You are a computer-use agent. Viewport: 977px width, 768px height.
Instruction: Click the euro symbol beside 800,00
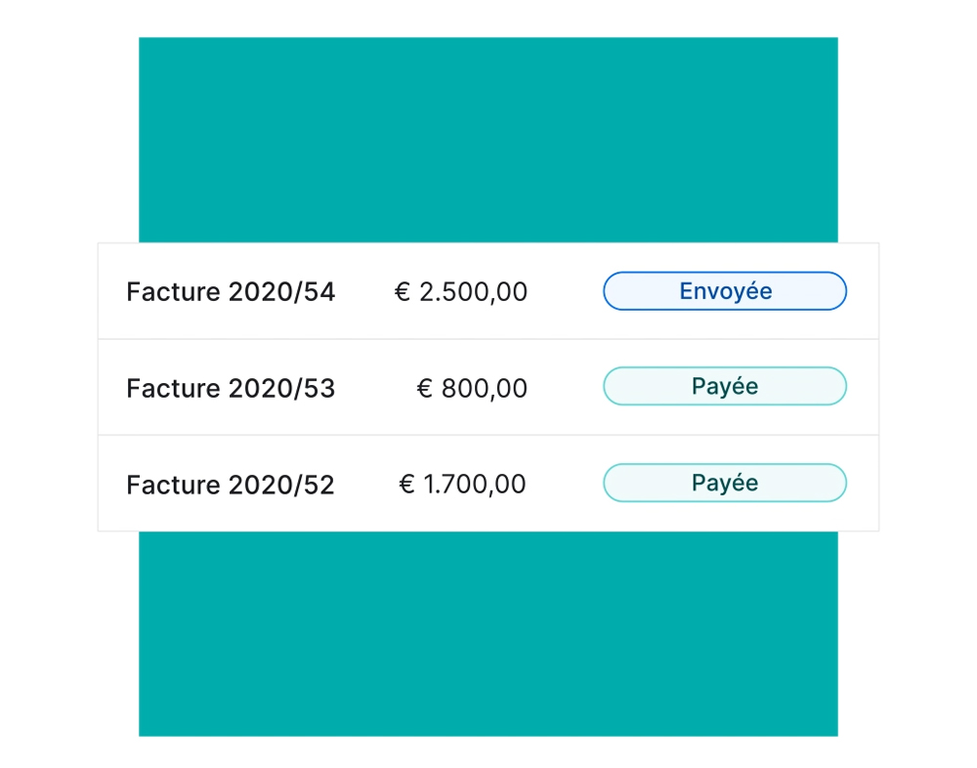tap(425, 389)
